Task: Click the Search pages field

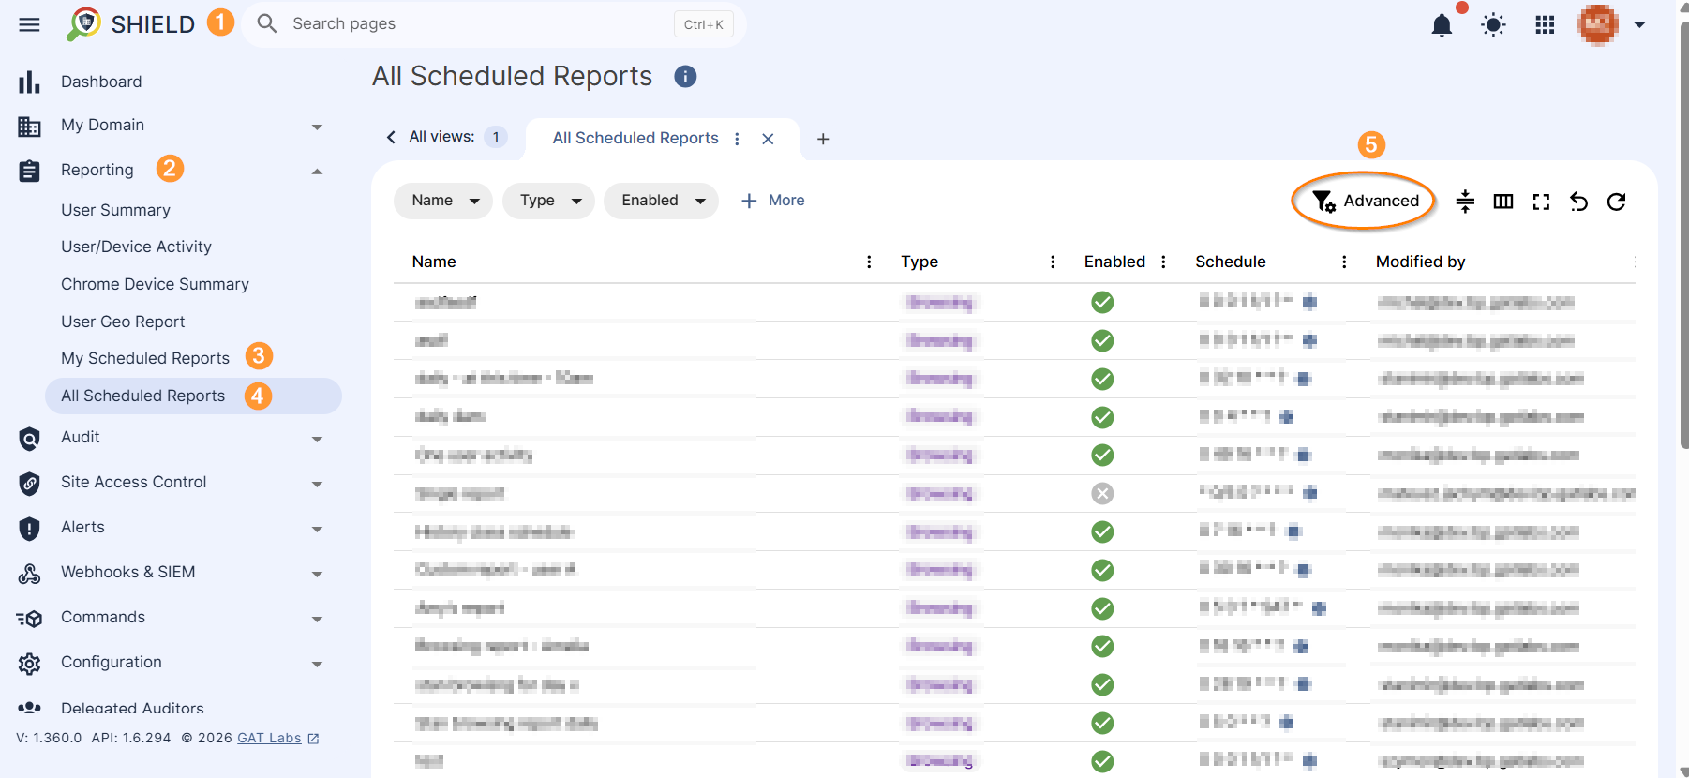Action: click(x=494, y=24)
